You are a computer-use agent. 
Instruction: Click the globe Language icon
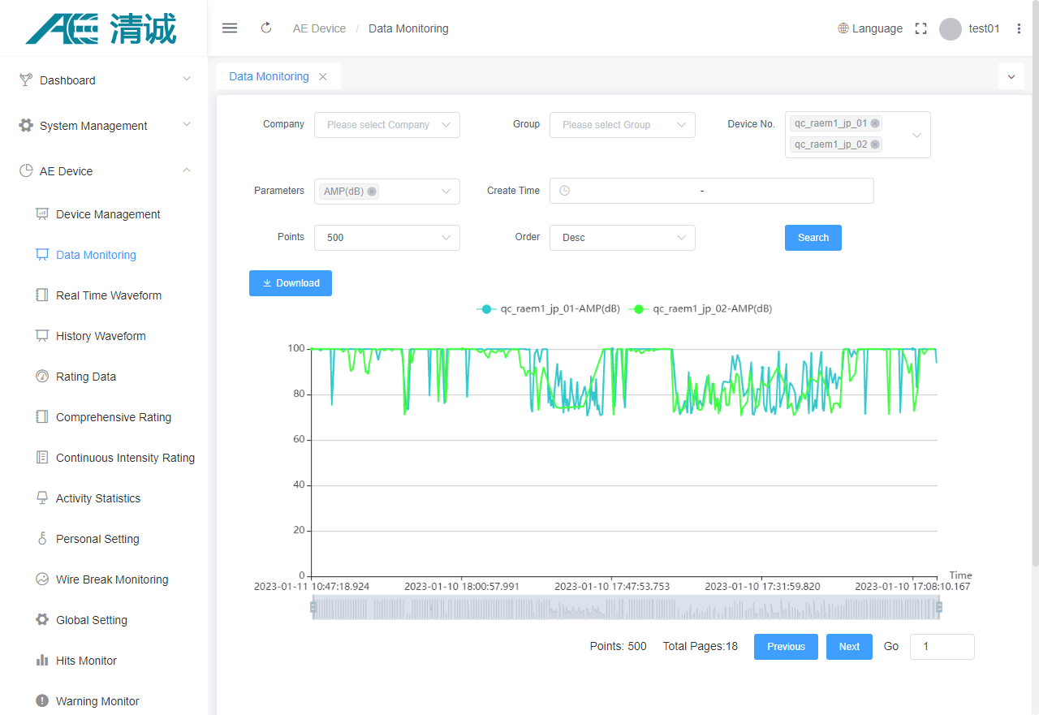843,28
